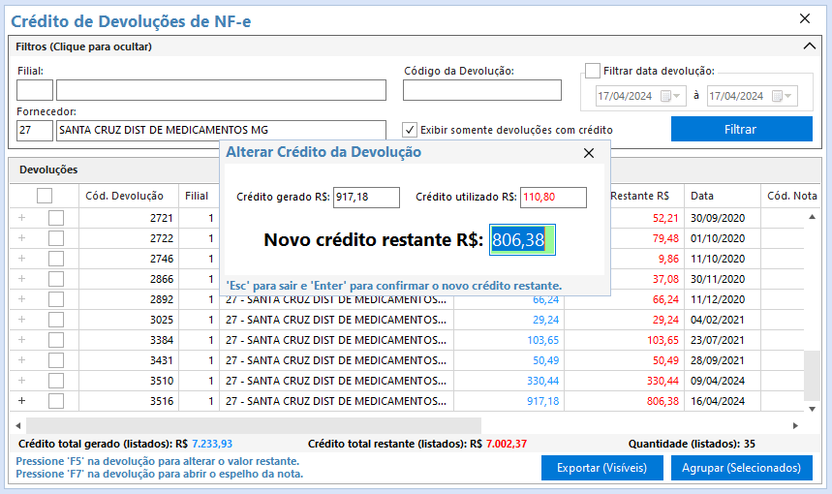Expand row 2721 with plus icon
Image resolution: width=832 pixels, height=494 pixels.
[22, 218]
